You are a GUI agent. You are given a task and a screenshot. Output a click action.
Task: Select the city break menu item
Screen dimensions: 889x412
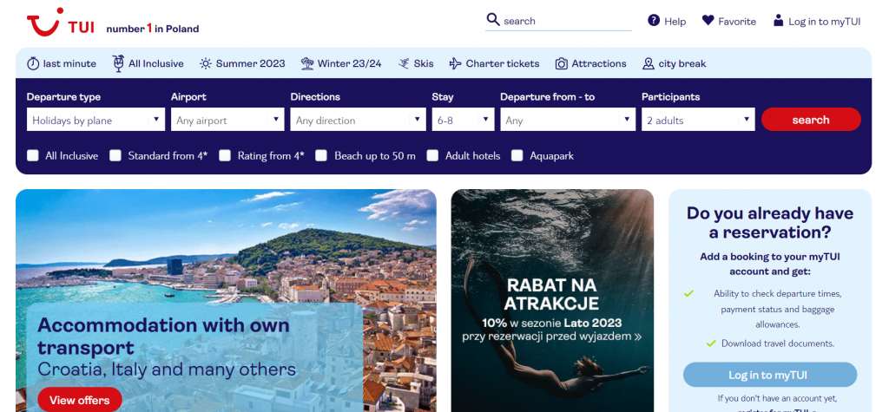tap(674, 63)
